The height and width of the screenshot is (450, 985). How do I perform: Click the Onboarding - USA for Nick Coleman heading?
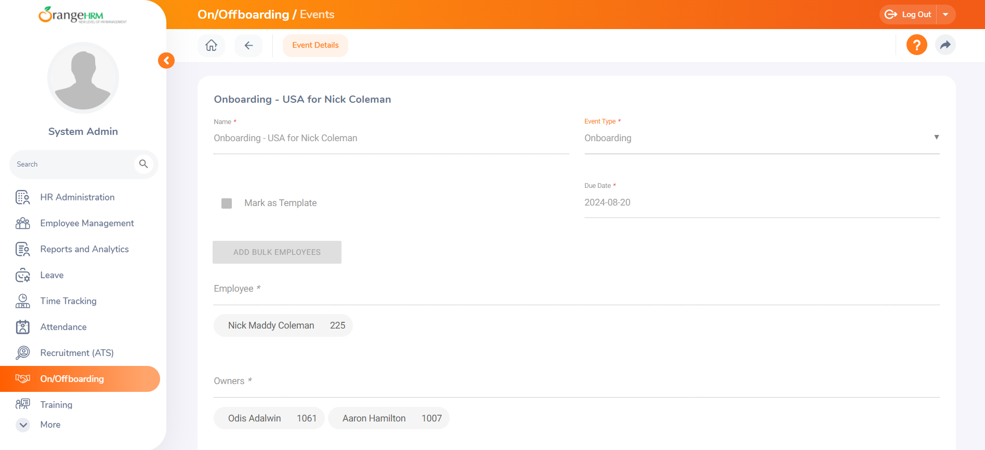click(303, 99)
